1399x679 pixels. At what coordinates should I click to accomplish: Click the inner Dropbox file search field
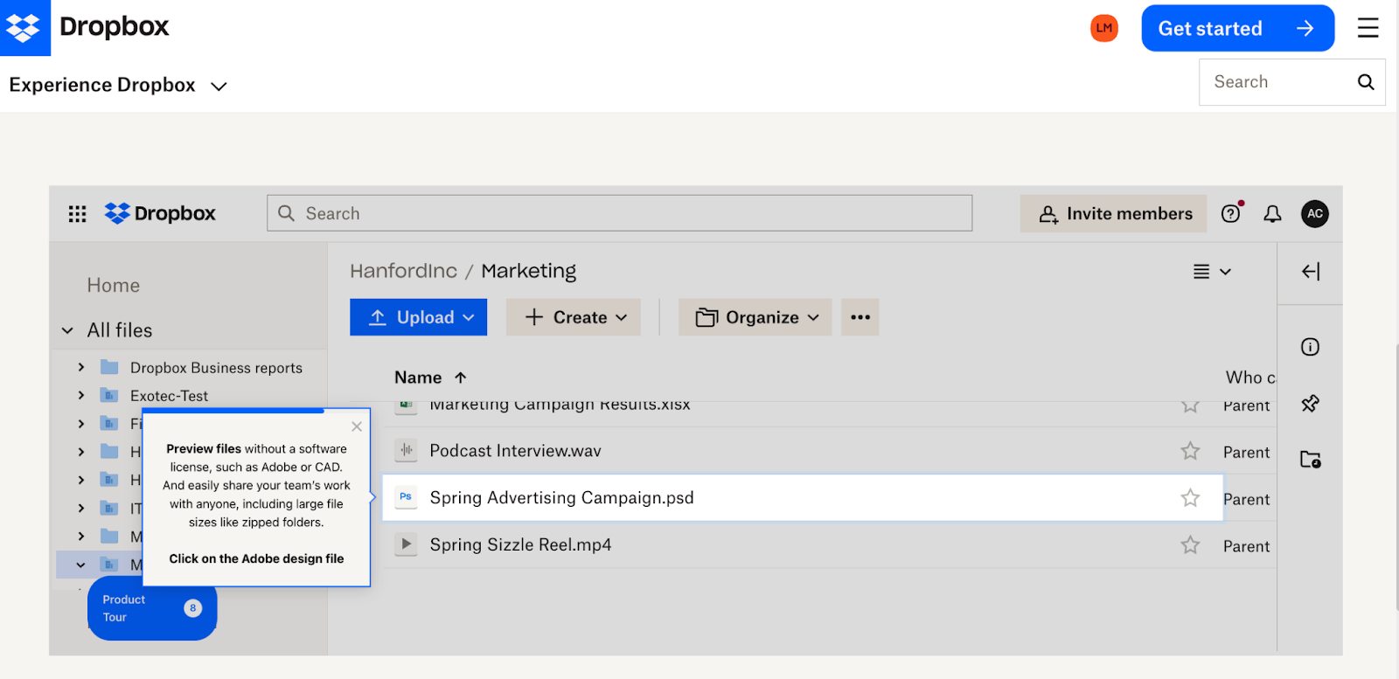(x=619, y=214)
